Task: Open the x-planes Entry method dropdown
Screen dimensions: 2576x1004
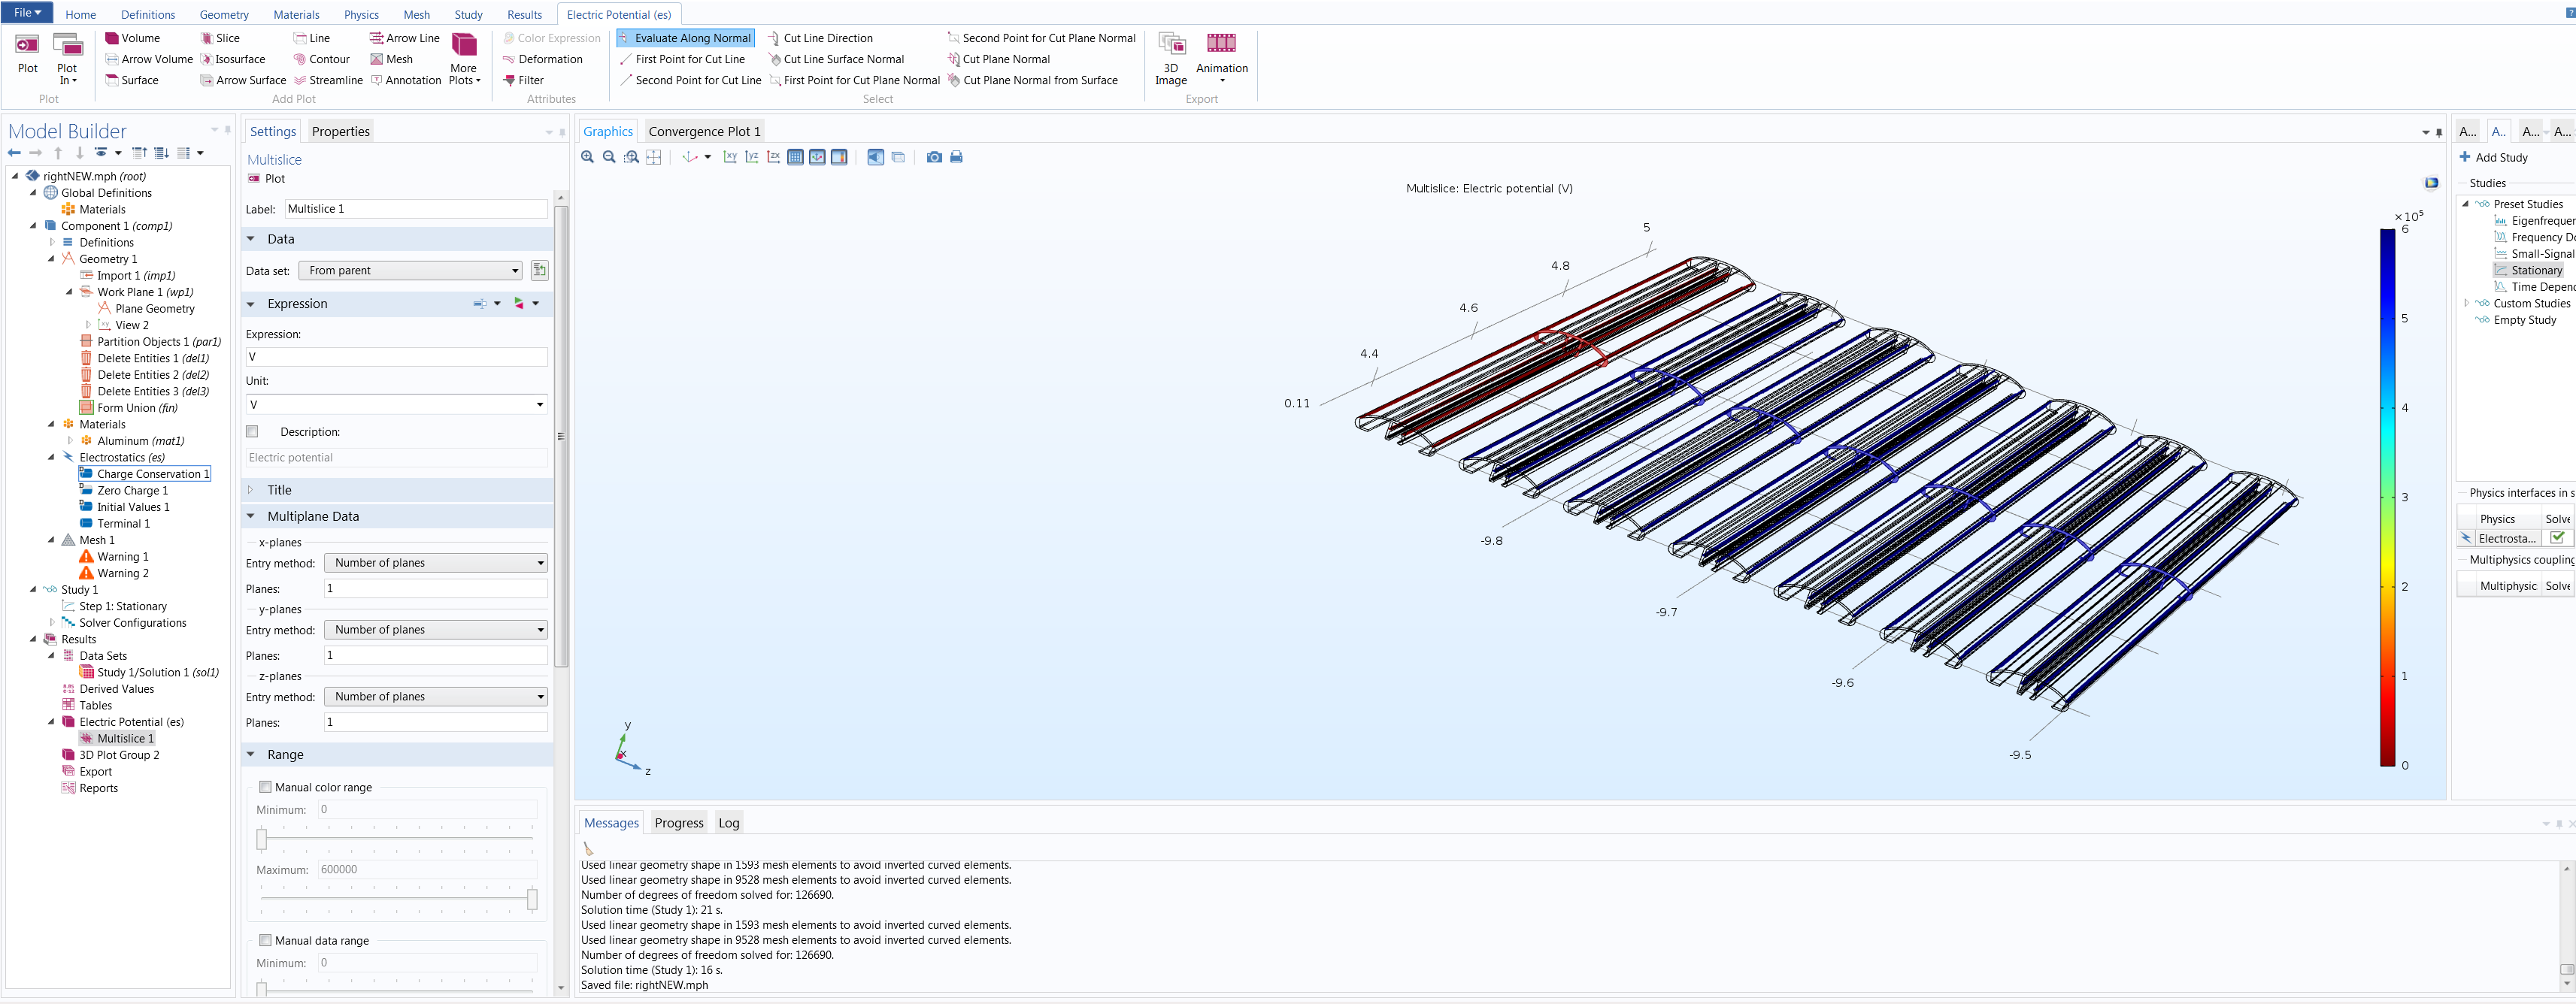Action: tap(436, 564)
